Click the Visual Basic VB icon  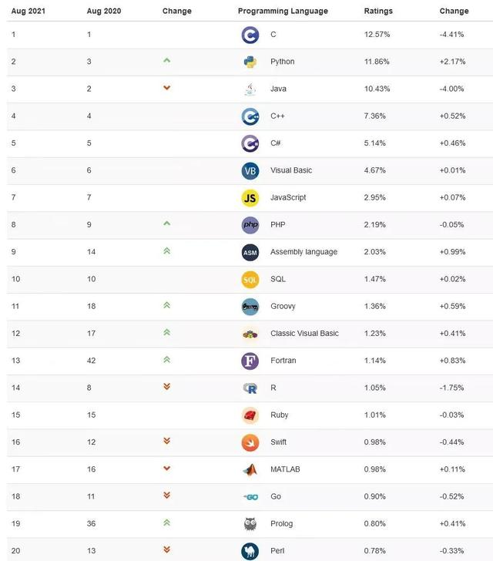click(250, 170)
